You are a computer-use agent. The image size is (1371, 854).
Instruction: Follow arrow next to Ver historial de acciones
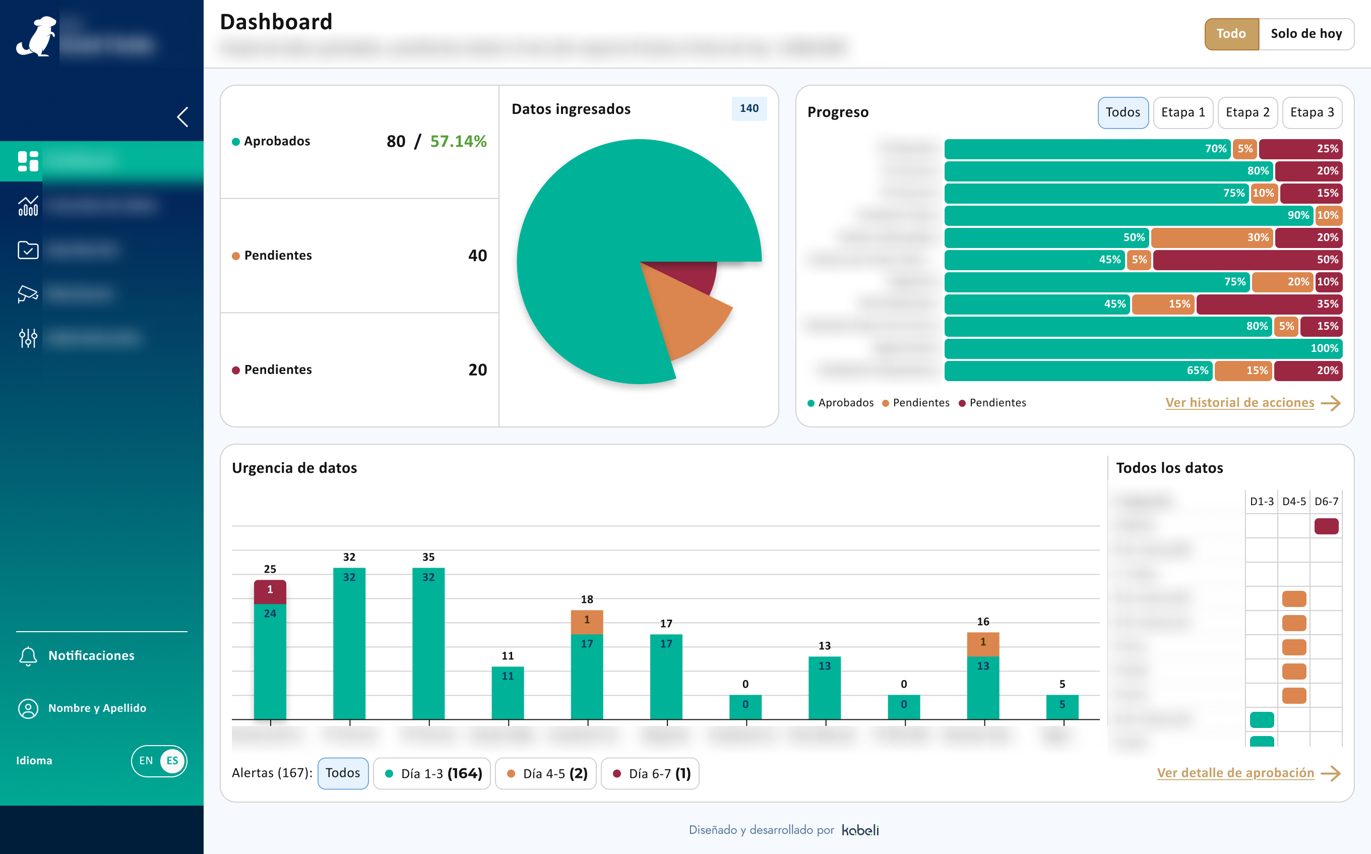(1331, 403)
